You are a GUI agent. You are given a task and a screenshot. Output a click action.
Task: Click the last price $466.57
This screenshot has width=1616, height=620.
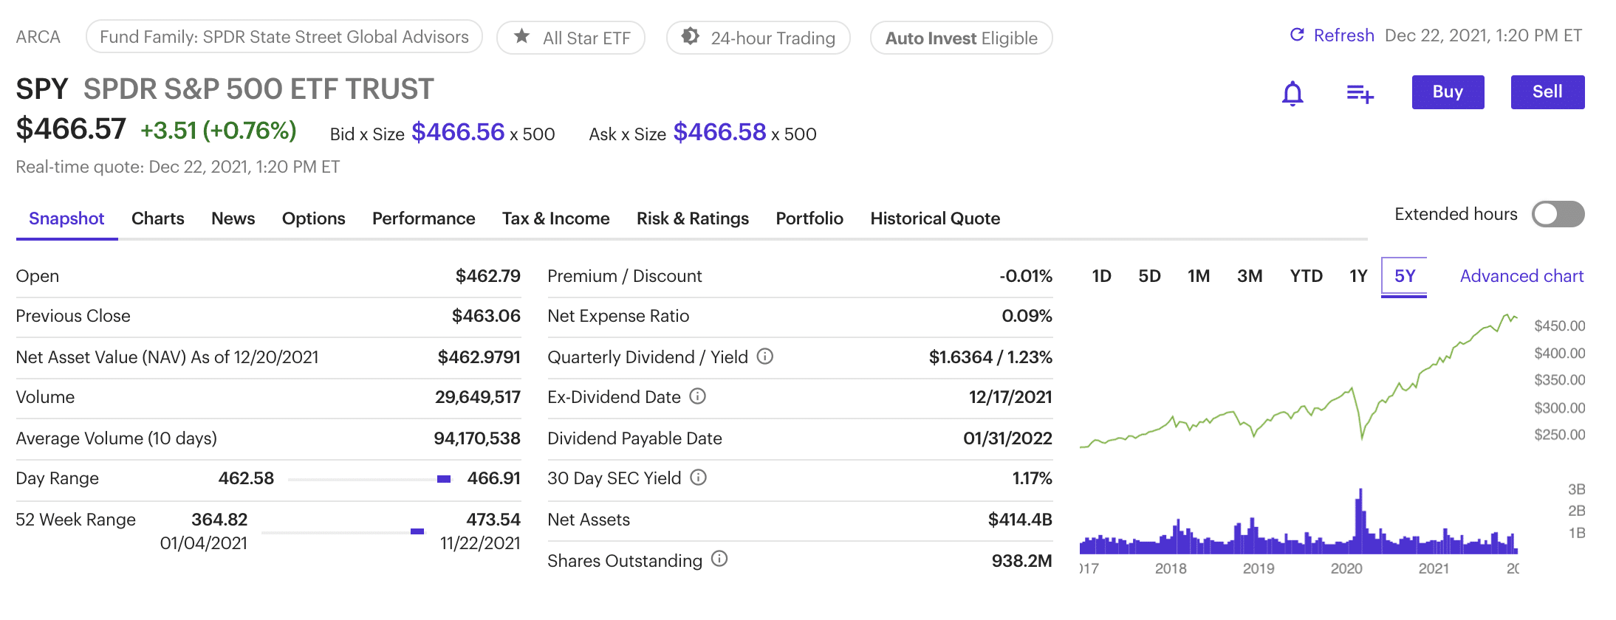71,129
